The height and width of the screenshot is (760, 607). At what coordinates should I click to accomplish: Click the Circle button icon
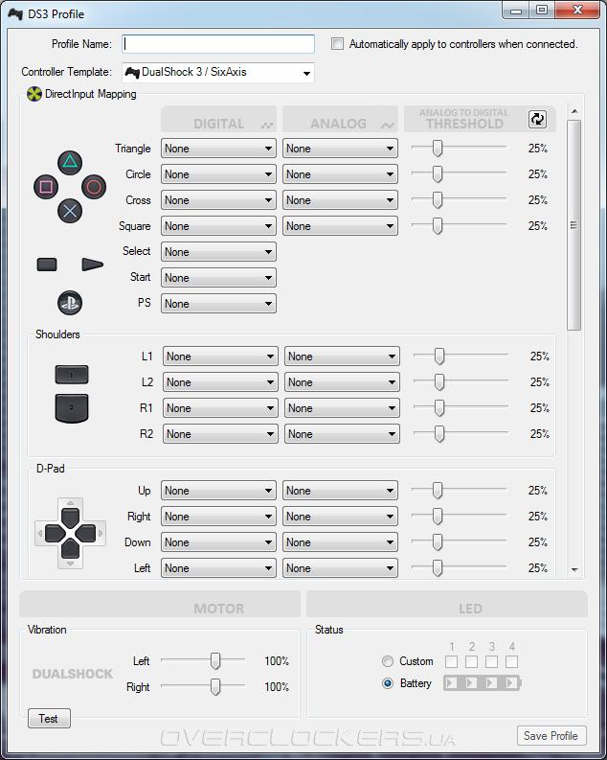point(94,187)
